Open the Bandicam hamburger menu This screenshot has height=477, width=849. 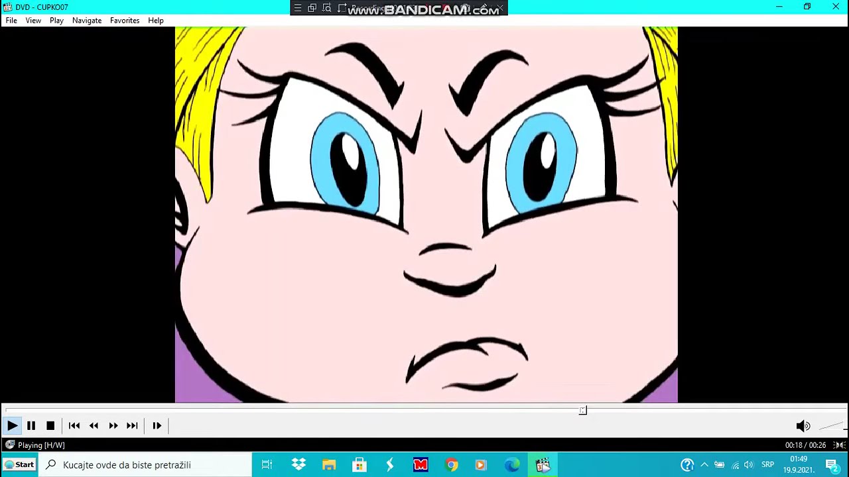298,8
